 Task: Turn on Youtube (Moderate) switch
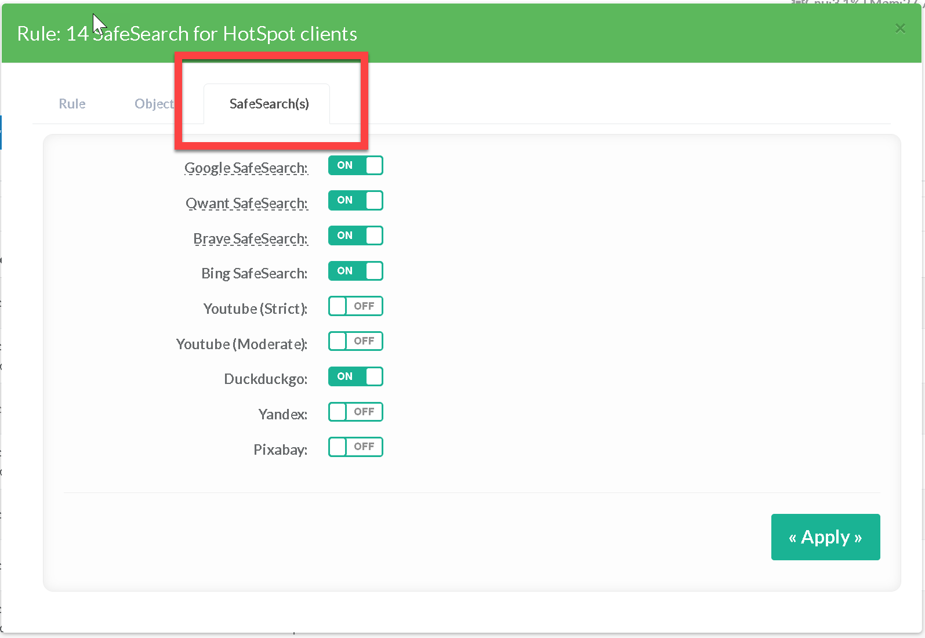[x=356, y=342]
